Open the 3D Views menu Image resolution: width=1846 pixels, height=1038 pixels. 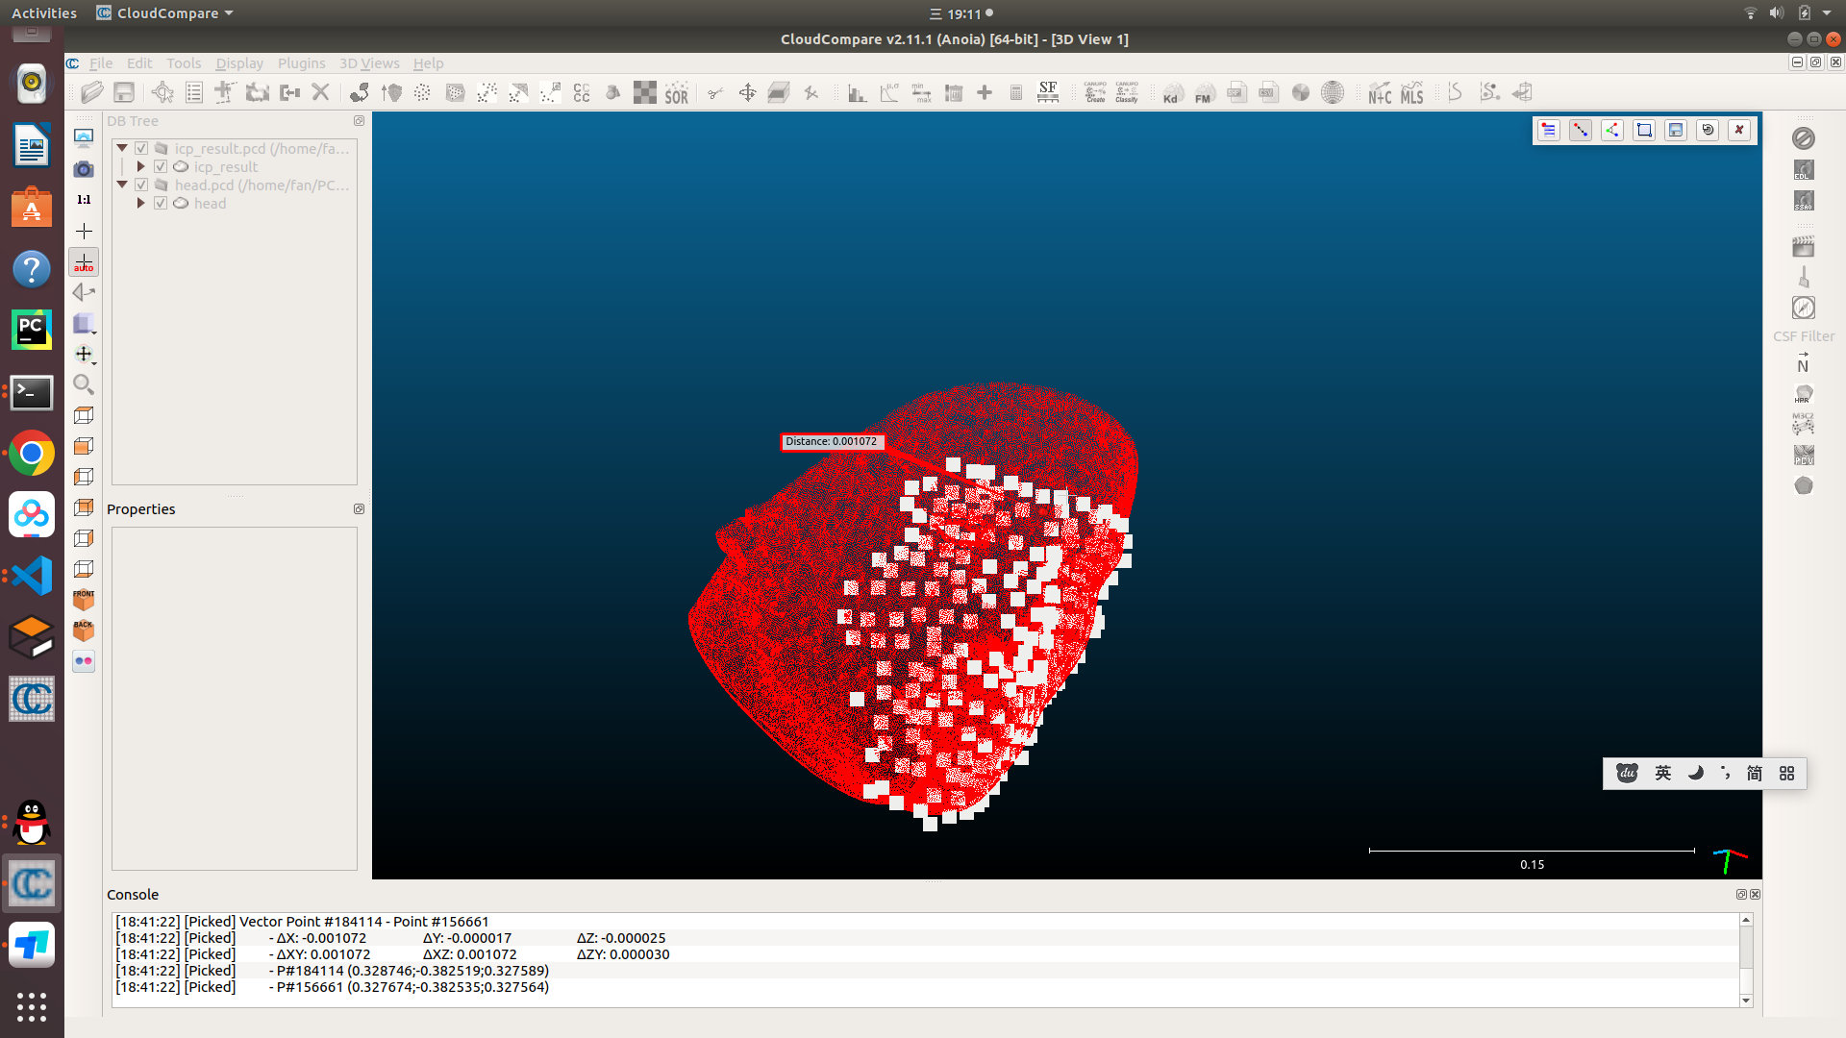point(369,63)
